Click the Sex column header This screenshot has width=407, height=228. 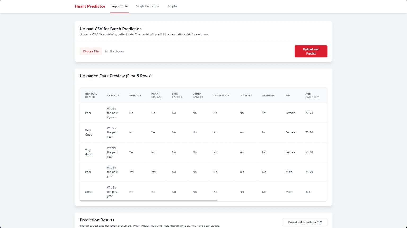click(x=288, y=95)
